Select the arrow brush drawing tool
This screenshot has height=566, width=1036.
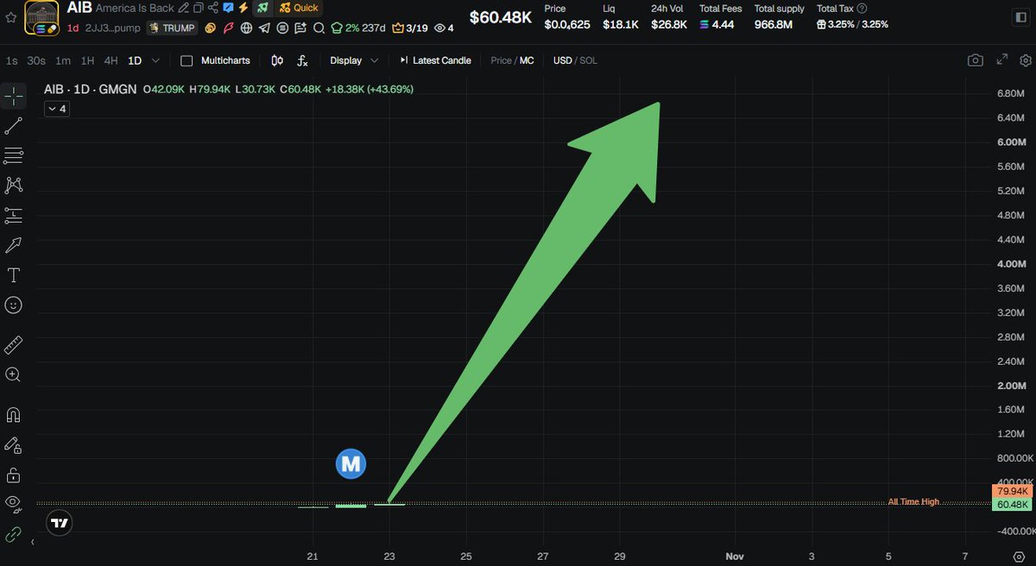click(x=13, y=245)
